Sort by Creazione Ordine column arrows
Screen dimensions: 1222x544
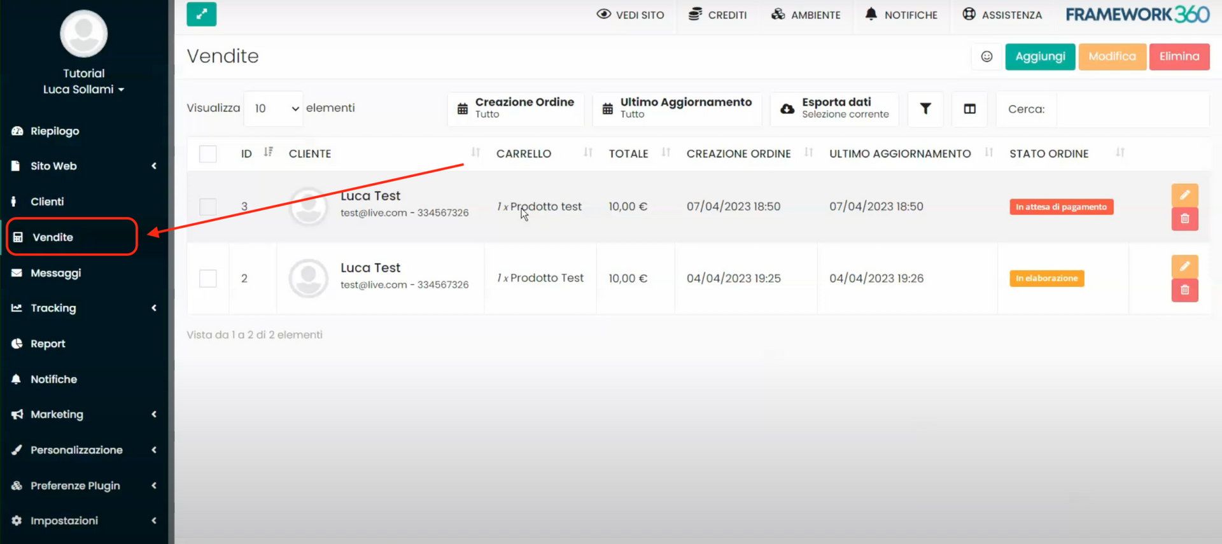click(808, 153)
